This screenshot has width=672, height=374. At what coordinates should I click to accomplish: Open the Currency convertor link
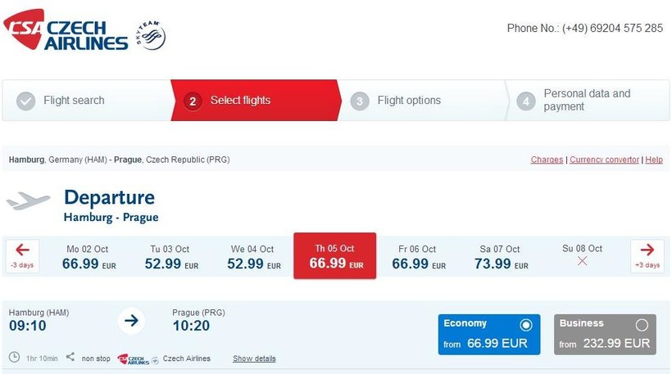(604, 160)
